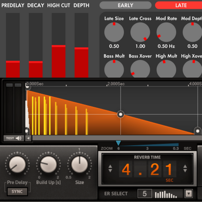Screen dimensions: 202x202
Task: Click the ER SELECT number field 5
Action: pos(145,194)
